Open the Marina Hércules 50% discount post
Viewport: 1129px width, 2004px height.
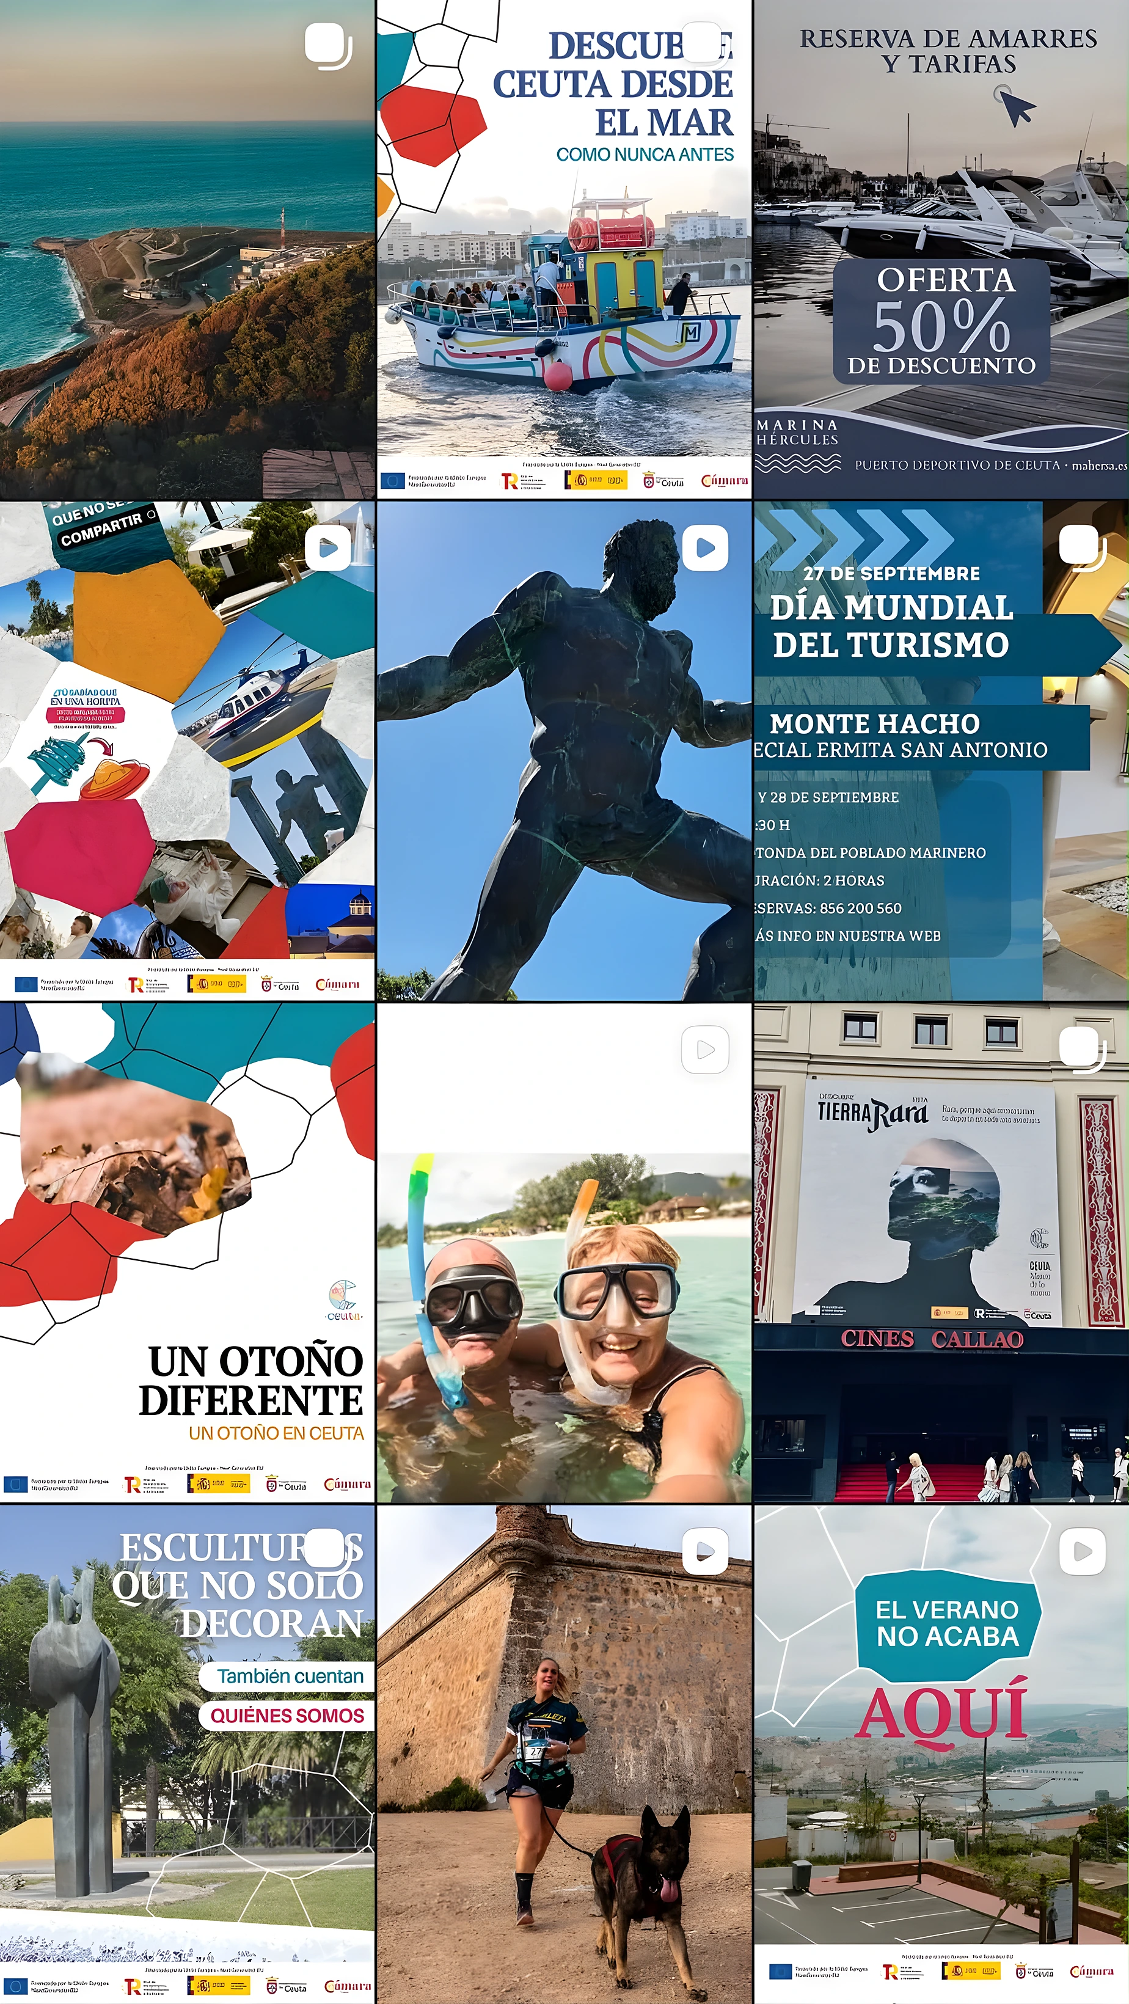[x=941, y=249]
